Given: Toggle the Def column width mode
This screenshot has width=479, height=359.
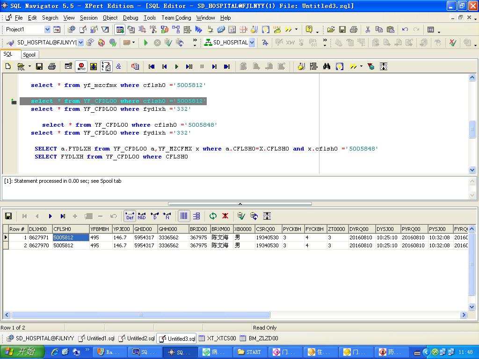Looking at the screenshot, I should (x=130, y=216).
